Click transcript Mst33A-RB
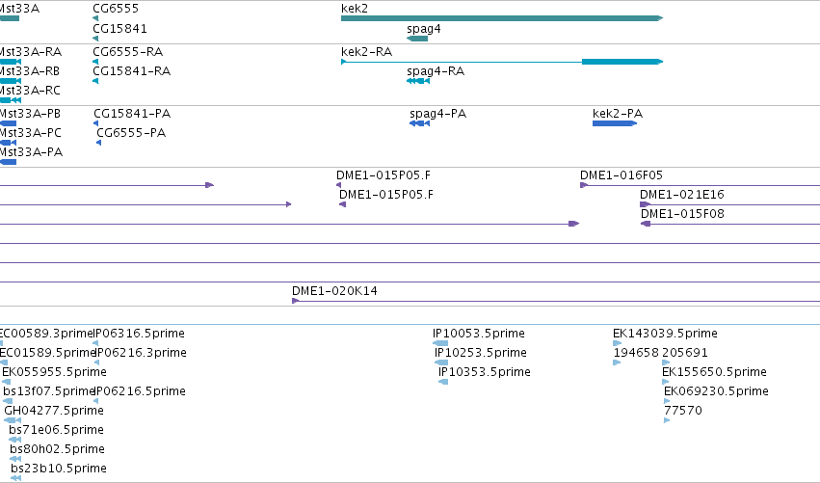This screenshot has width=820, height=483. click(11, 81)
